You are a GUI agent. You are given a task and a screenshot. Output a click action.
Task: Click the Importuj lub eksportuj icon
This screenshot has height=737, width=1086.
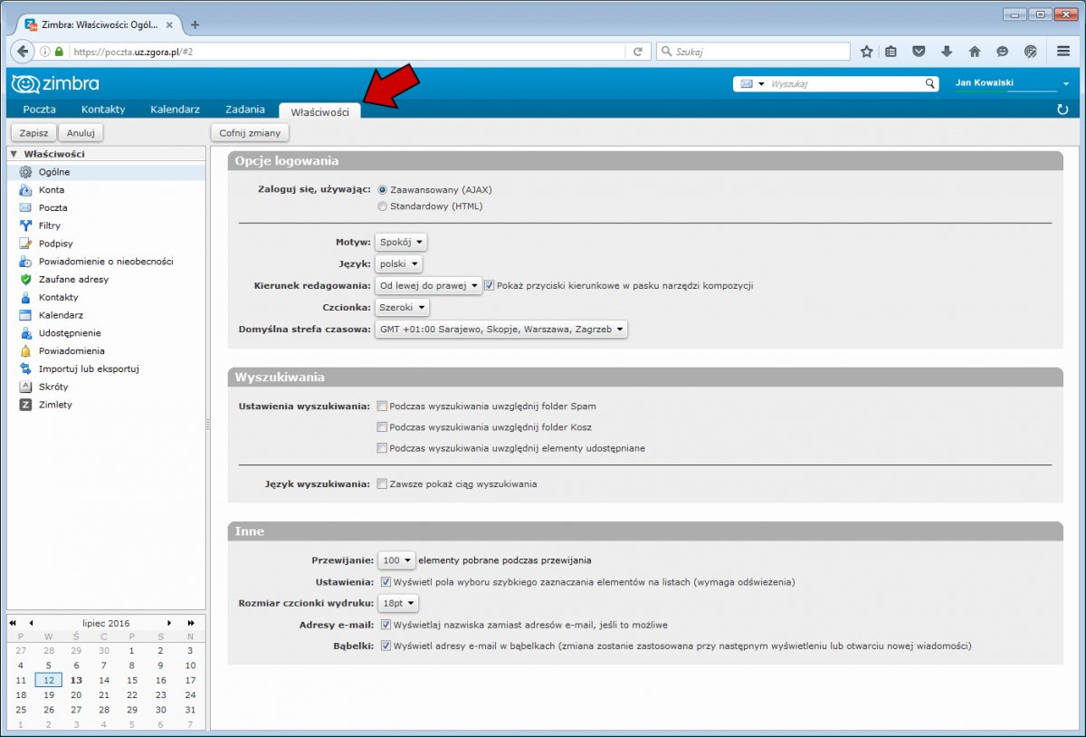tap(25, 368)
